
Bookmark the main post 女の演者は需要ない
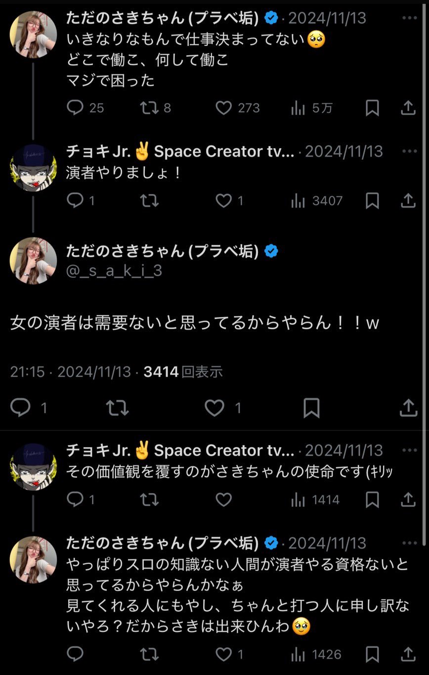[311, 408]
